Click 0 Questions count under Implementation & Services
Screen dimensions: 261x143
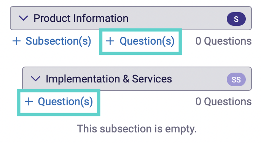[x=223, y=101]
